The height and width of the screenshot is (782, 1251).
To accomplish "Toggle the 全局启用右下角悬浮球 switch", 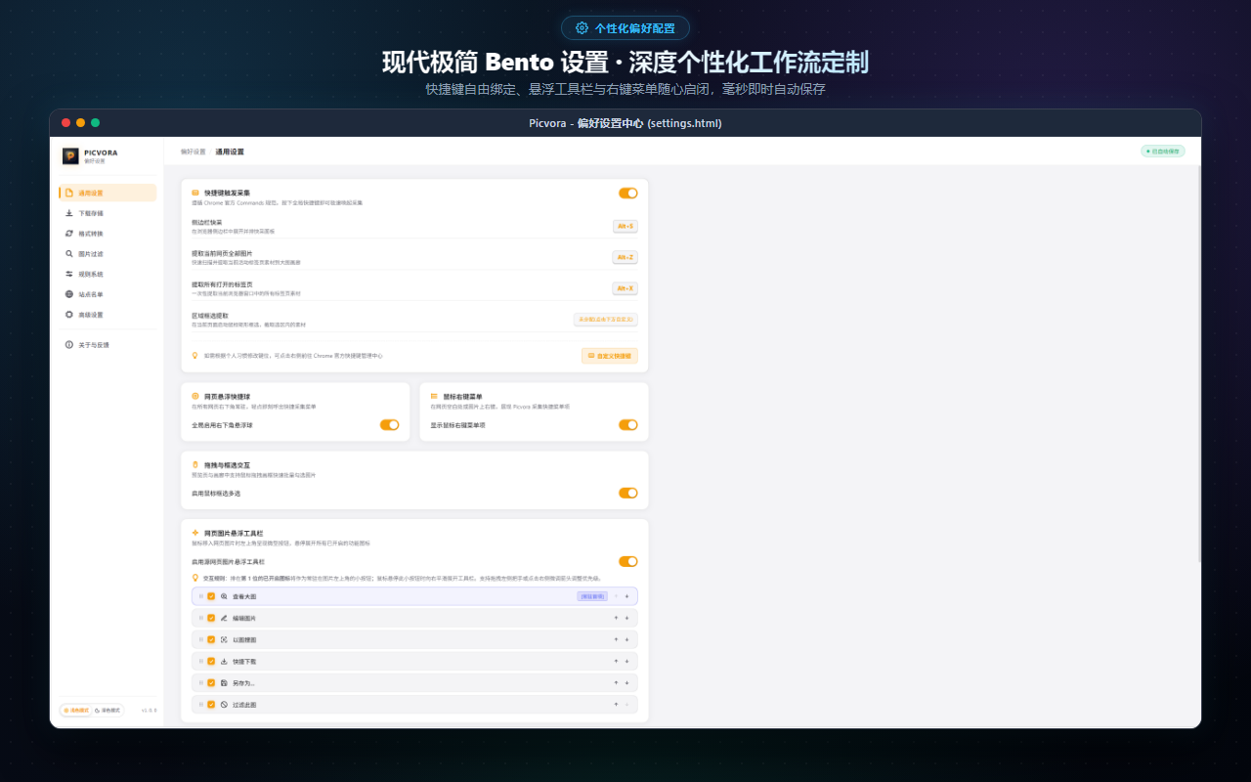I will coord(390,425).
